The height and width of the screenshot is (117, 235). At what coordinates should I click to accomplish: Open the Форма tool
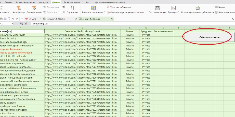[x=220, y=7]
